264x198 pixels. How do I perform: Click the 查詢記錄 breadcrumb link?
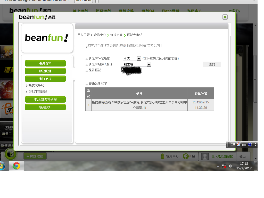point(116,35)
